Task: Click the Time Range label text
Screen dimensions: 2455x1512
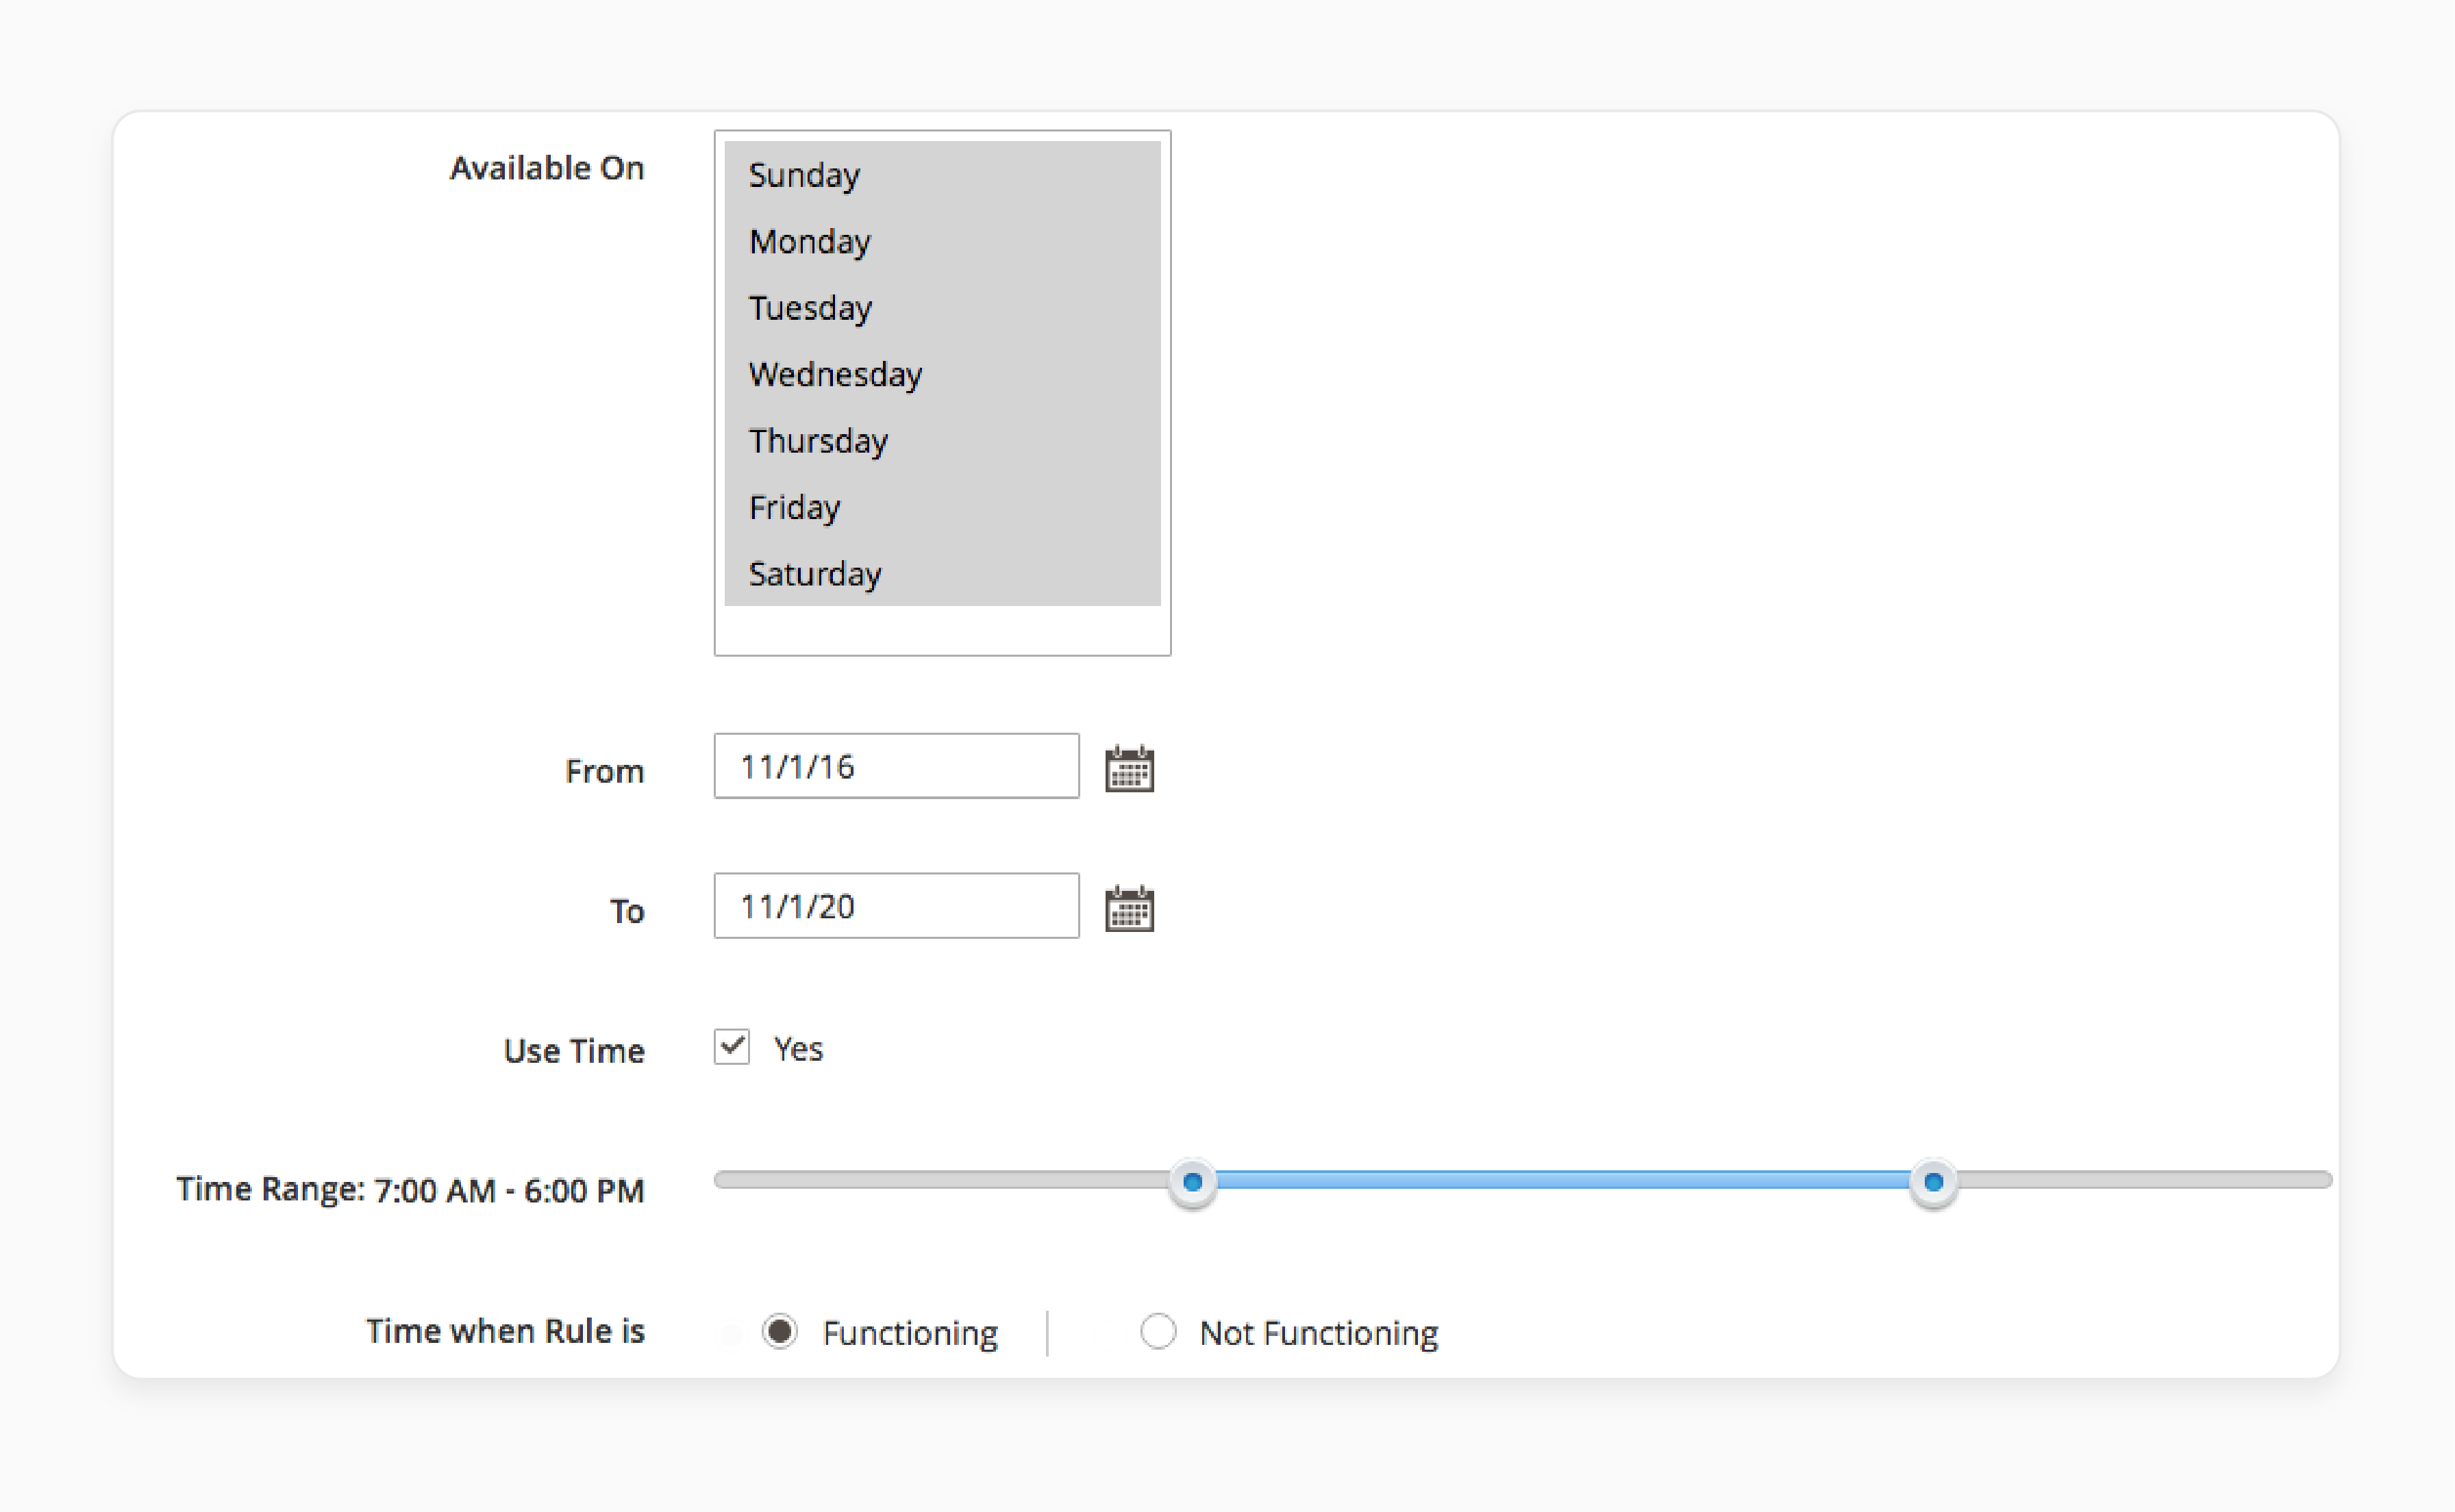Action: [410, 1190]
